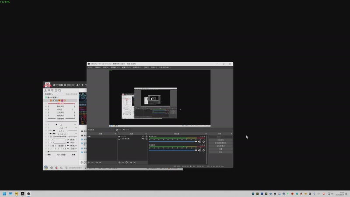Add a new scene with the plus icon in OBS Scenes dock
Screen dimensions: 350x197
pos(89,162)
